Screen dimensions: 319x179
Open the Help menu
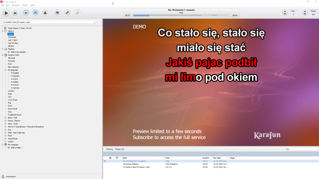tap(32, 5)
